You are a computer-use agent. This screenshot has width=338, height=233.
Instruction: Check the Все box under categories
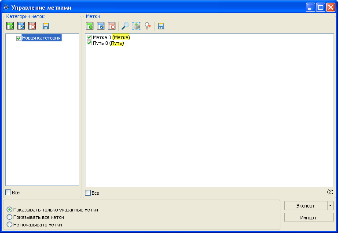click(x=8, y=192)
